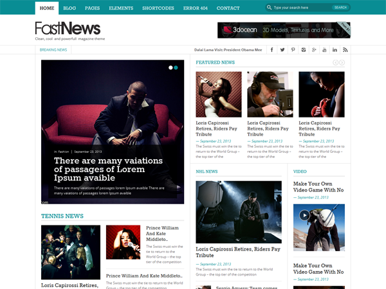Image resolution: width=386 pixels, height=289 pixels.
Task: Open Tennis 'Loris Capirossi Retires' headline
Action: point(69,286)
